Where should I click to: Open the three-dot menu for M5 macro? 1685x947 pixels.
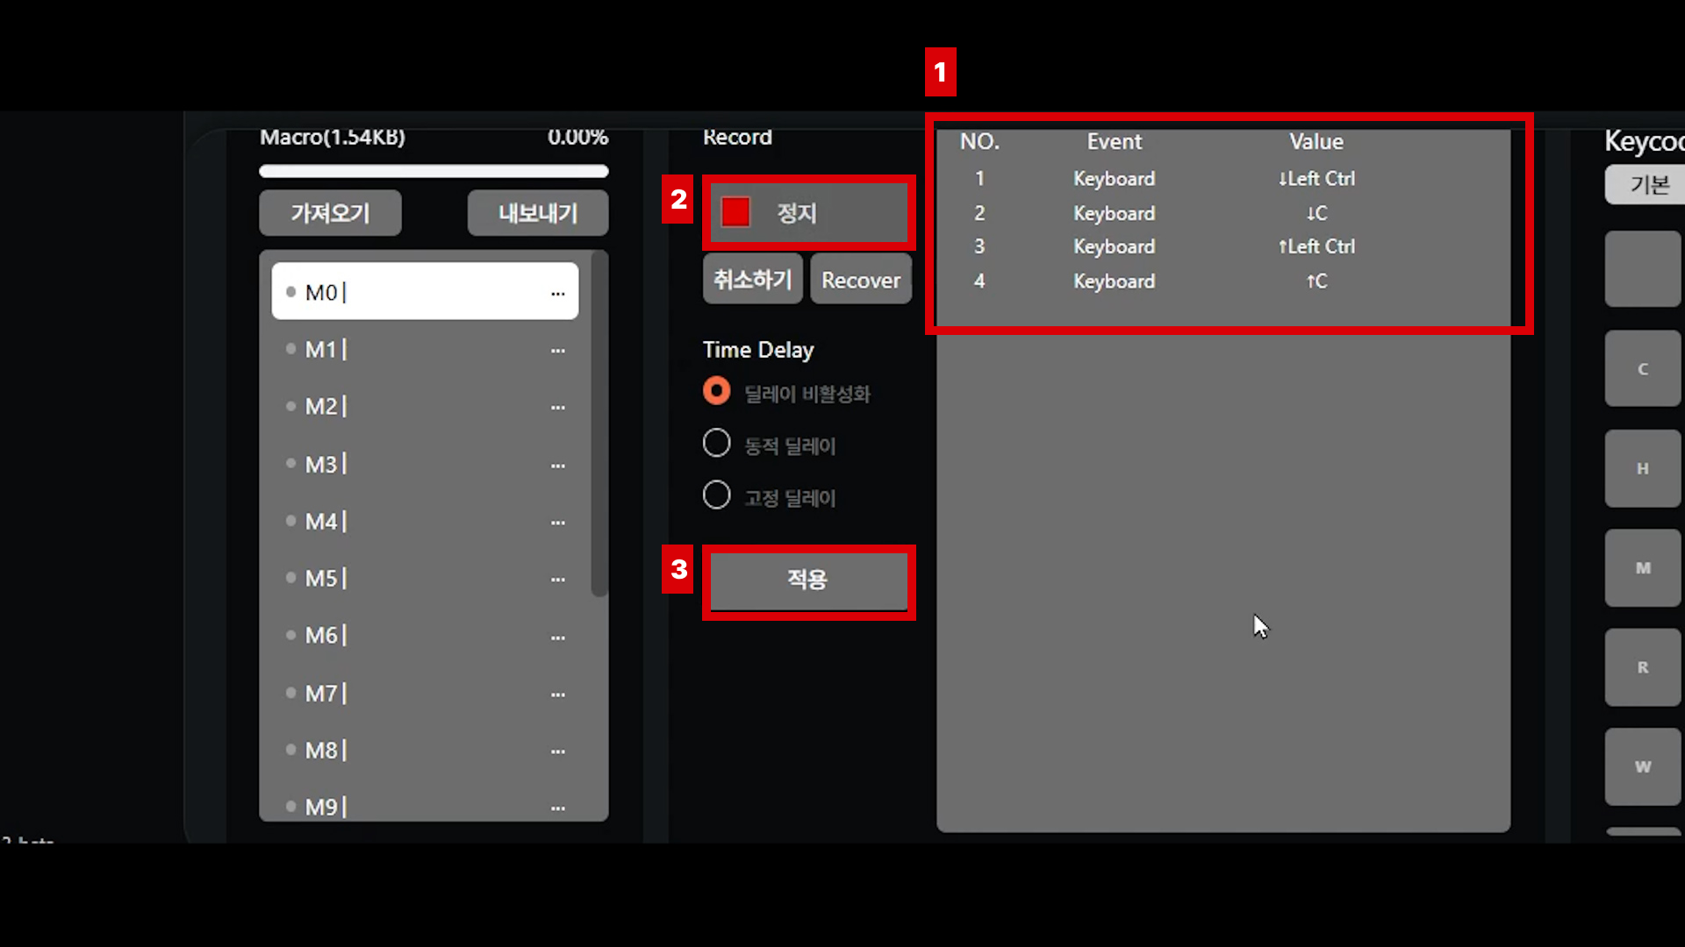pyautogui.click(x=558, y=579)
